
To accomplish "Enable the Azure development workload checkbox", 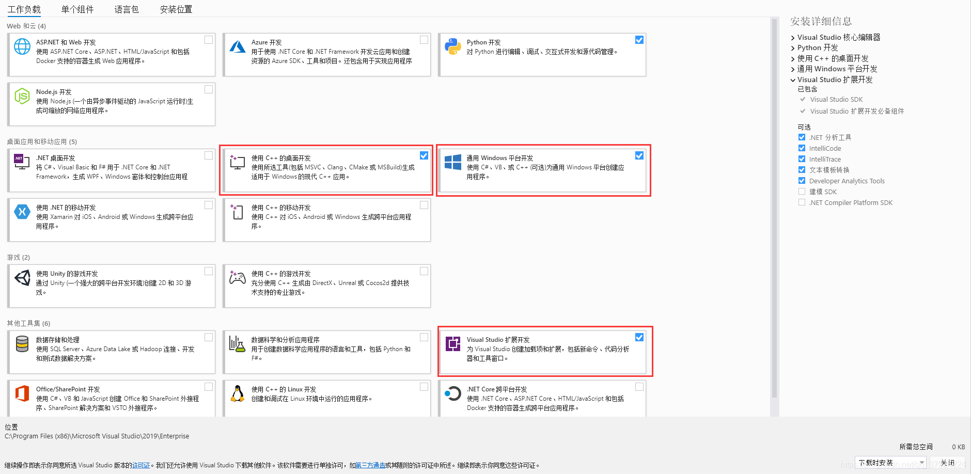I will coord(424,40).
